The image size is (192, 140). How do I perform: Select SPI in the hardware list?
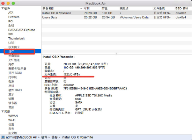(10, 34)
